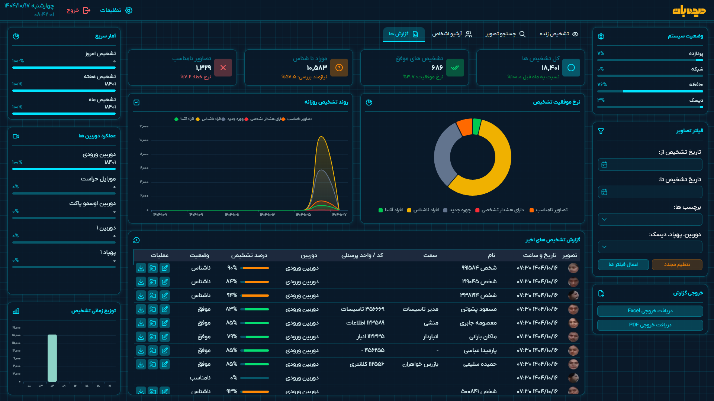
Task: Switch to the تشخیص زنده tab
Action: [x=556, y=34]
